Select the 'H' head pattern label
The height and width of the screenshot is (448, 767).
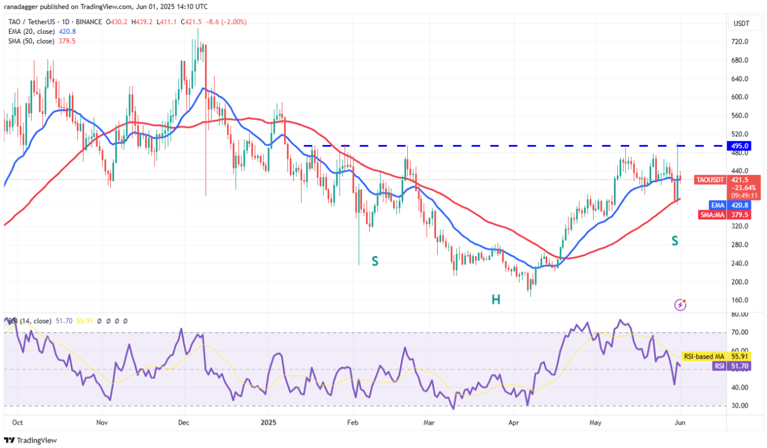[x=496, y=299]
